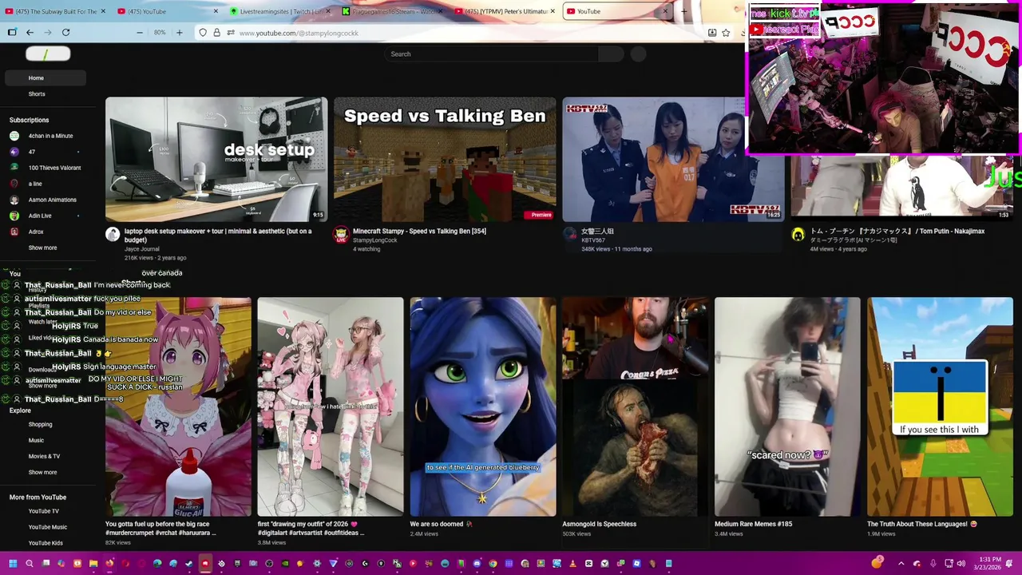The image size is (1022, 575).
Task: Expand the Explore section's Show more
Action: click(x=42, y=472)
